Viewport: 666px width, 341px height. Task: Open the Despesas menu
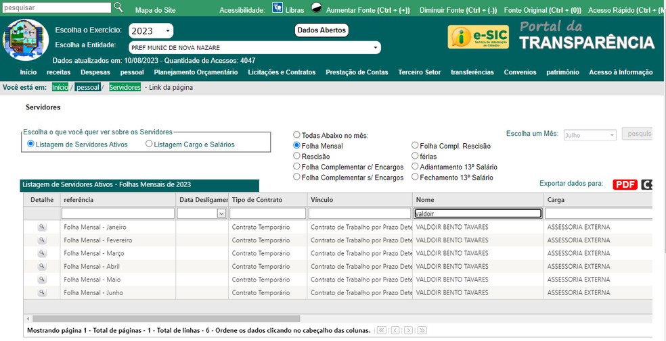(95, 72)
